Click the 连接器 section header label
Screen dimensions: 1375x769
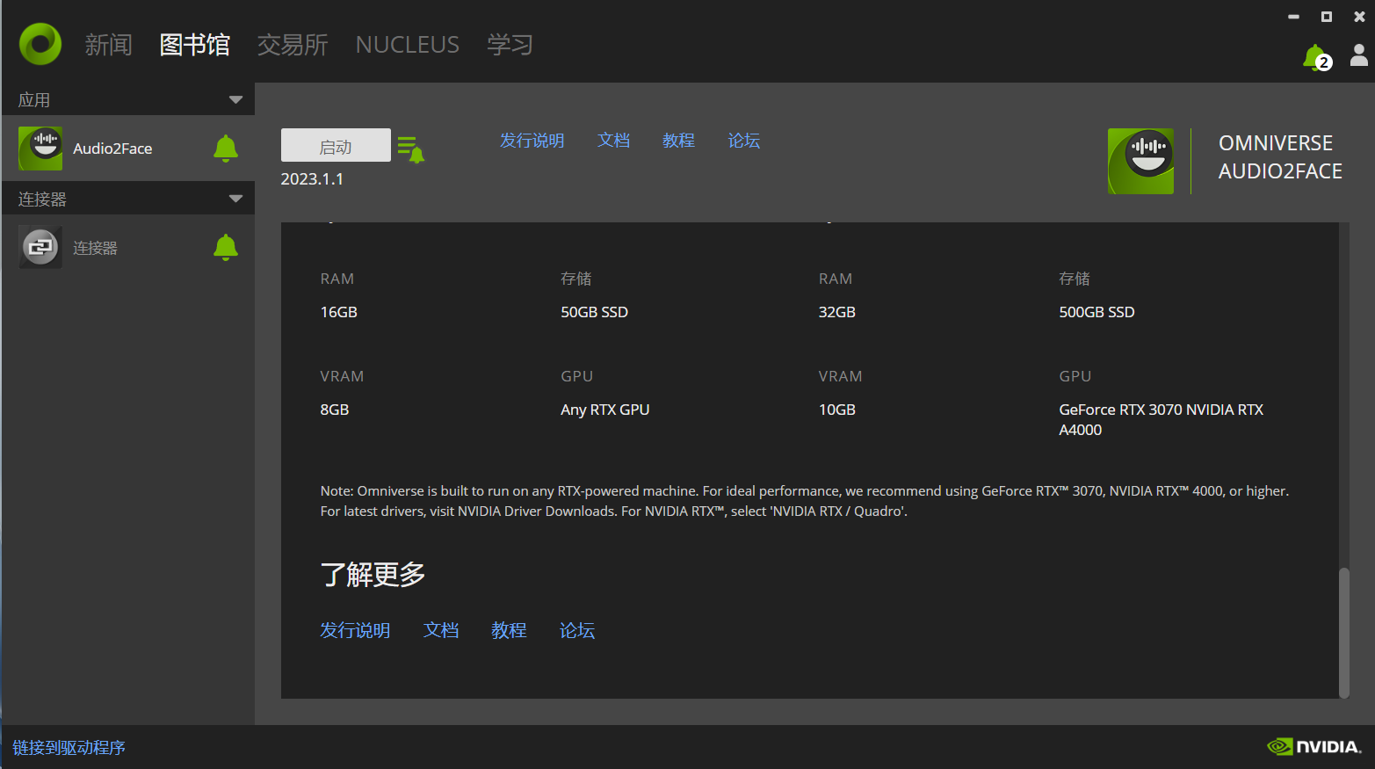click(x=42, y=200)
